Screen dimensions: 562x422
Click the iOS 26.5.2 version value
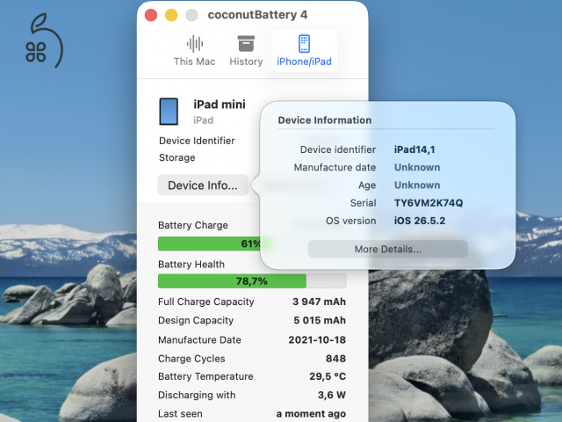[420, 221]
